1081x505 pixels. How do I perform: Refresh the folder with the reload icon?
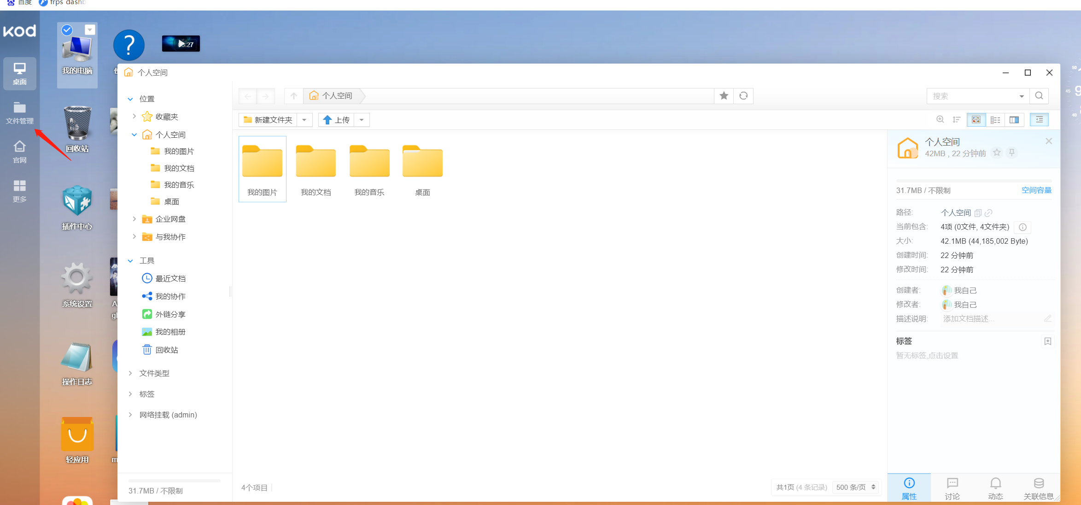(743, 96)
